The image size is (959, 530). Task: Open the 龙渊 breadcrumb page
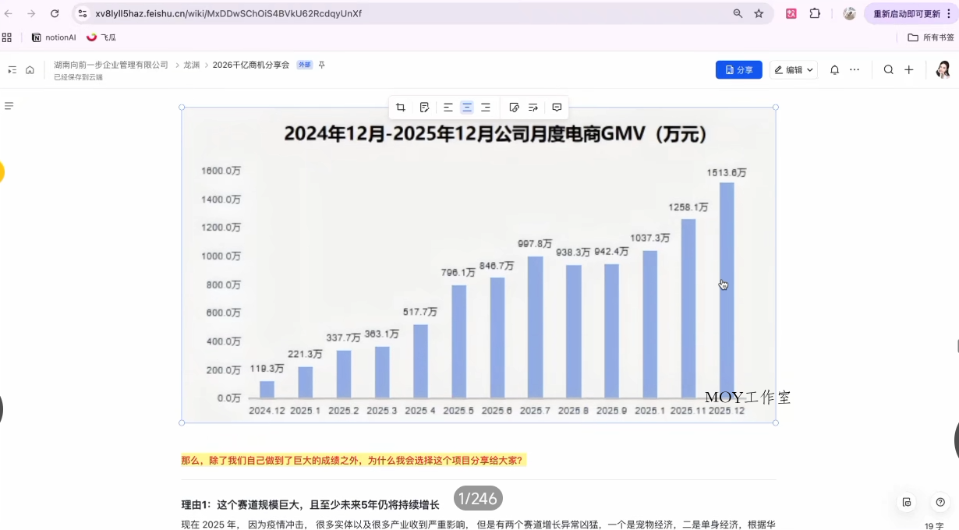[192, 65]
